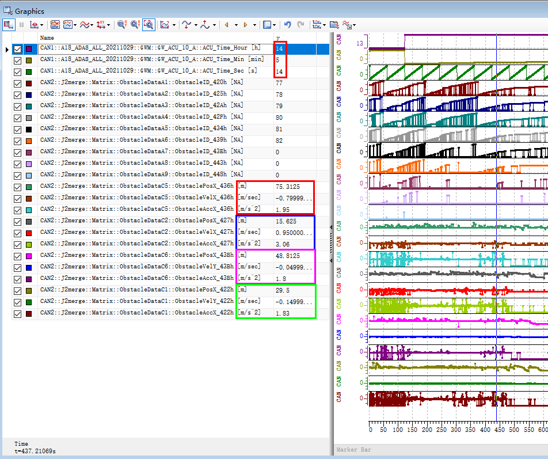This screenshot has width=548, height=459.
Task: Click the legend toggle icon in toolbar
Action: tap(9, 25)
